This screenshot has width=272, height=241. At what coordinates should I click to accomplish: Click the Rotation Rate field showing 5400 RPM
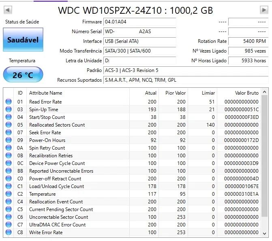[x=248, y=41]
